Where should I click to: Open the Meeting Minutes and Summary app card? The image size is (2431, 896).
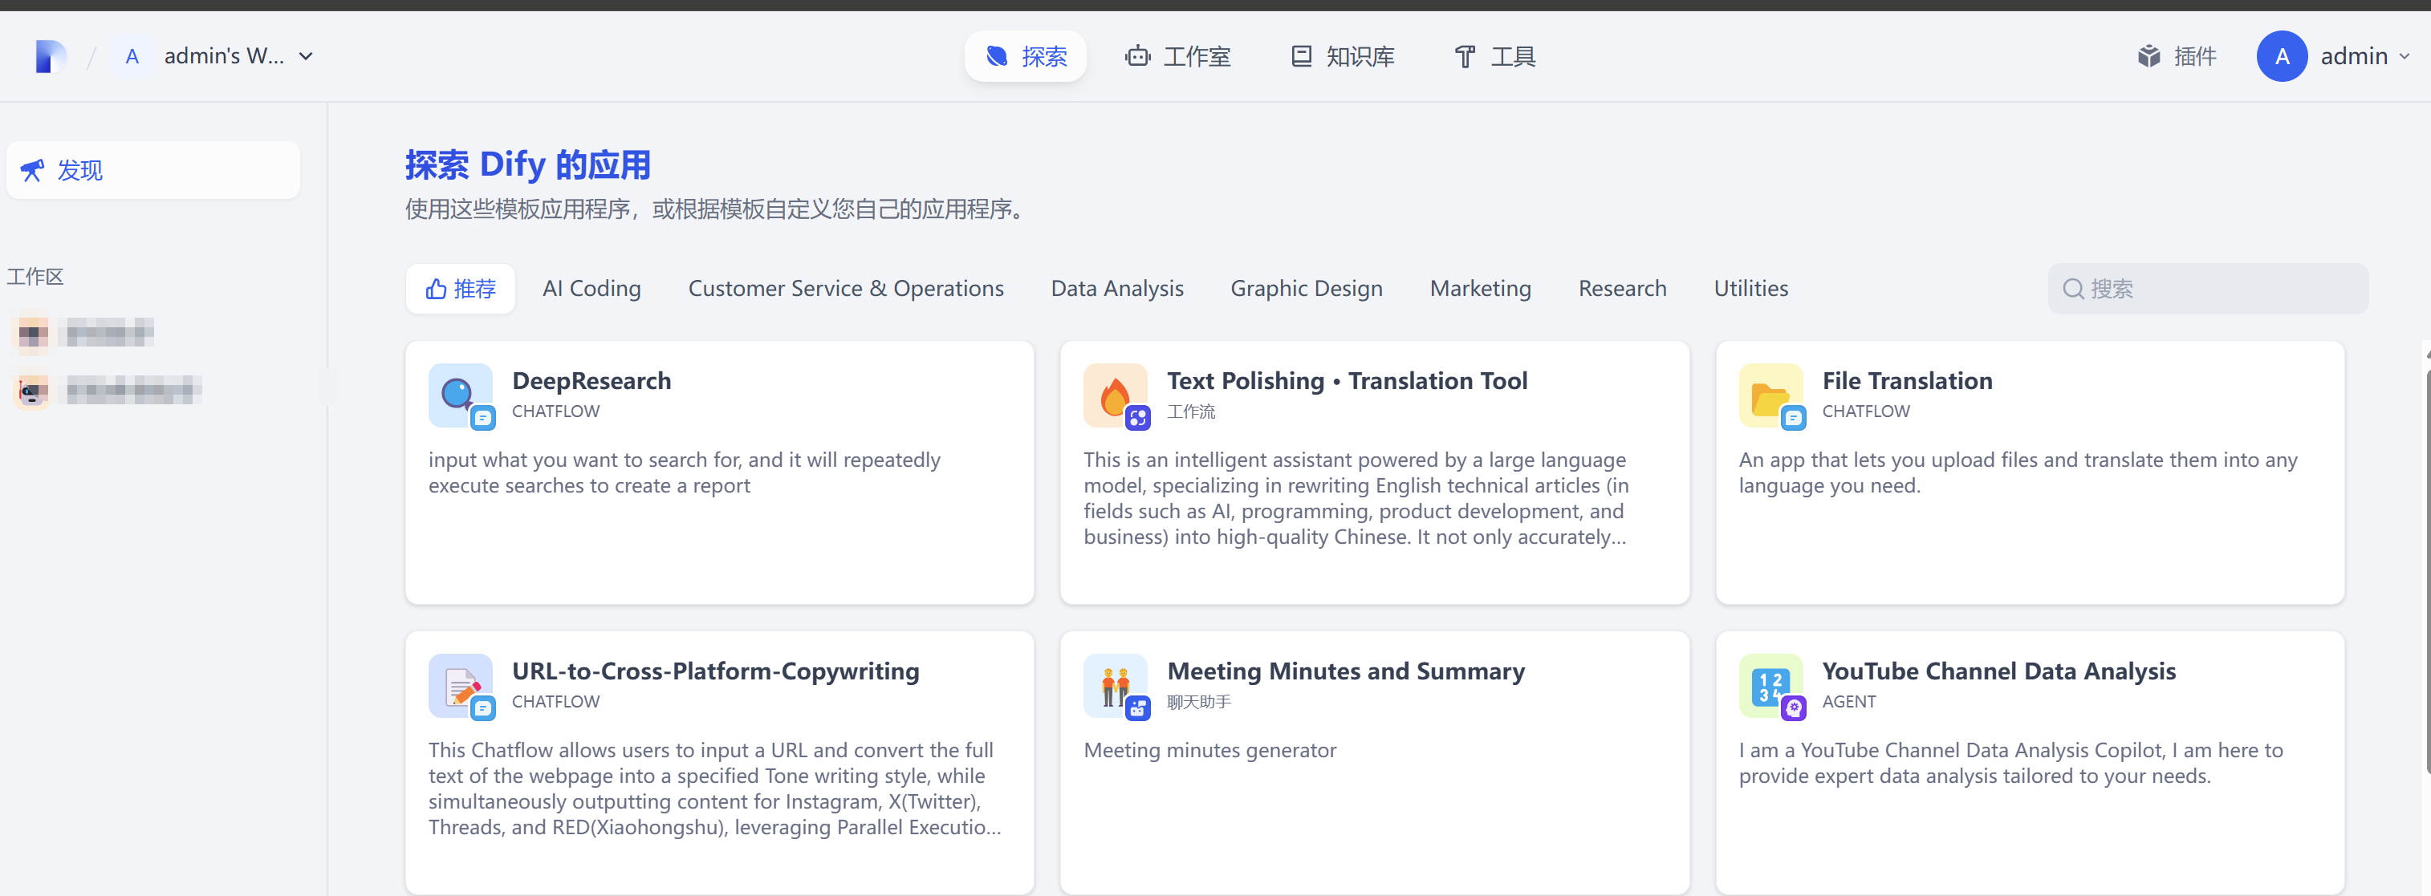(1373, 762)
